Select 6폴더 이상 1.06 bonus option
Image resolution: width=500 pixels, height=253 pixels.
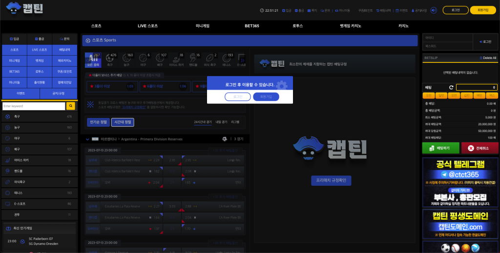click(165, 86)
